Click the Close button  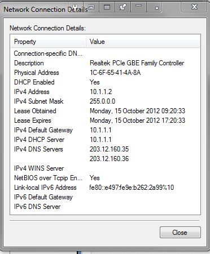180,233
